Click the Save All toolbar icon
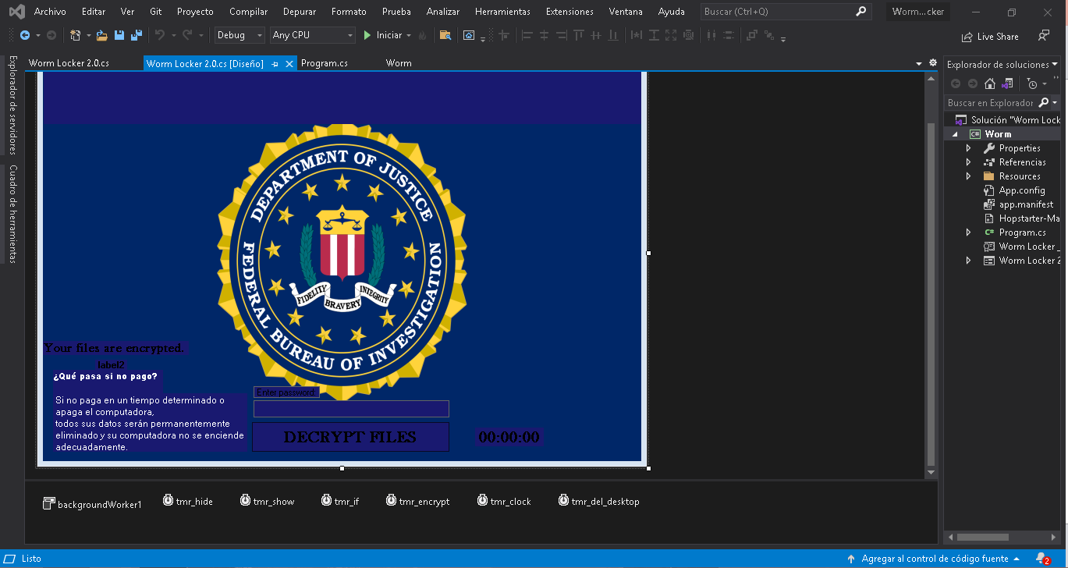This screenshot has height=568, width=1068. 136,35
